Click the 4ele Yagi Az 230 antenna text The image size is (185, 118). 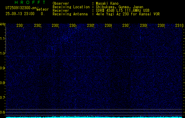click(128, 14)
